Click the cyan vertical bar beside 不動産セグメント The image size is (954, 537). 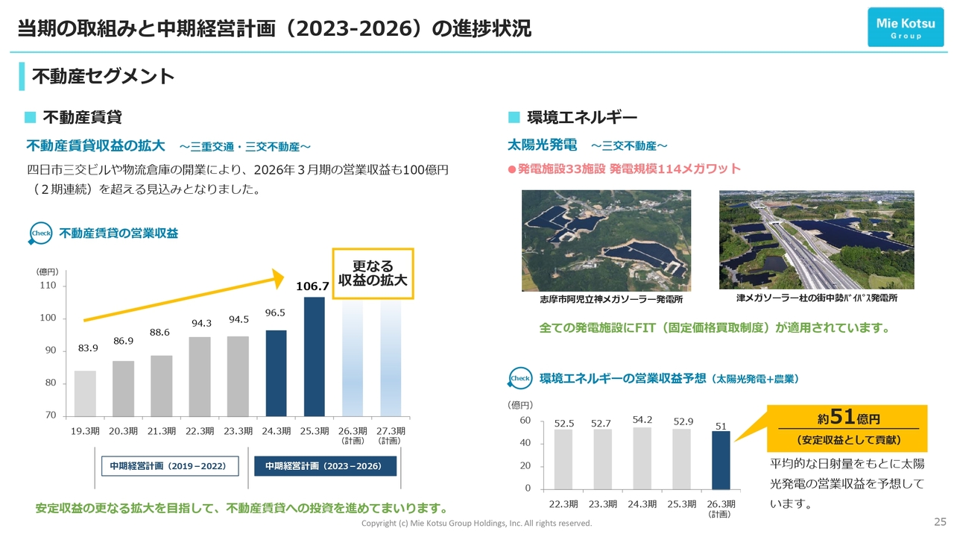(22, 76)
